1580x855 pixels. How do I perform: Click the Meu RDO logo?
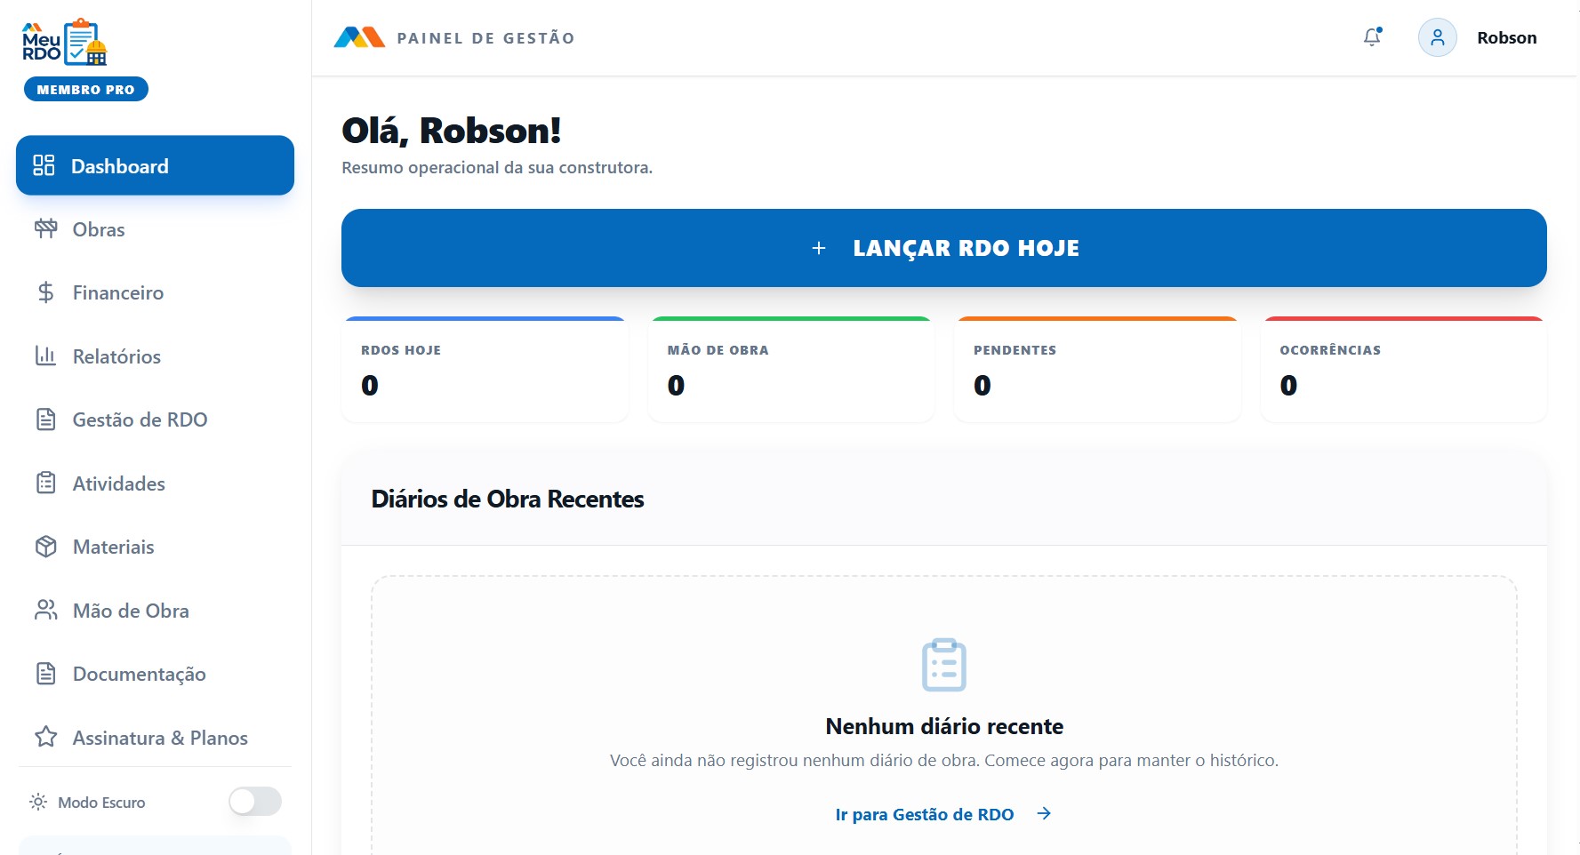click(64, 42)
